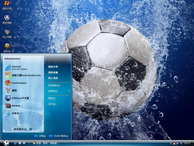Launch KMPlayer中文版 from the start menu
The height and width of the screenshot is (146, 194).
click(x=23, y=98)
